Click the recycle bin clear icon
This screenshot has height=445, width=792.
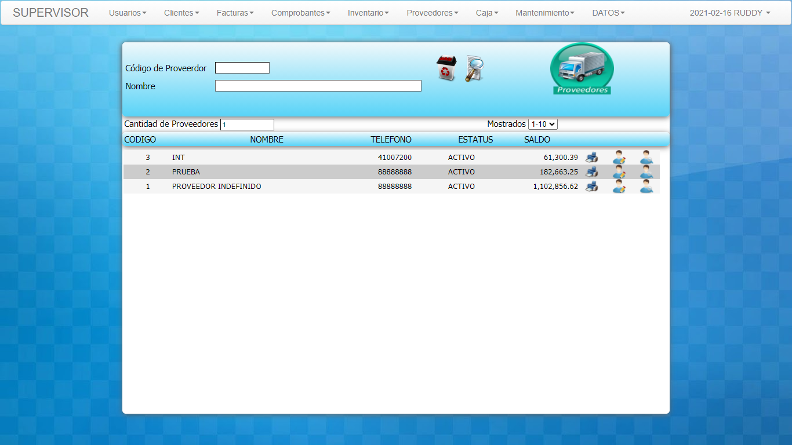point(446,68)
